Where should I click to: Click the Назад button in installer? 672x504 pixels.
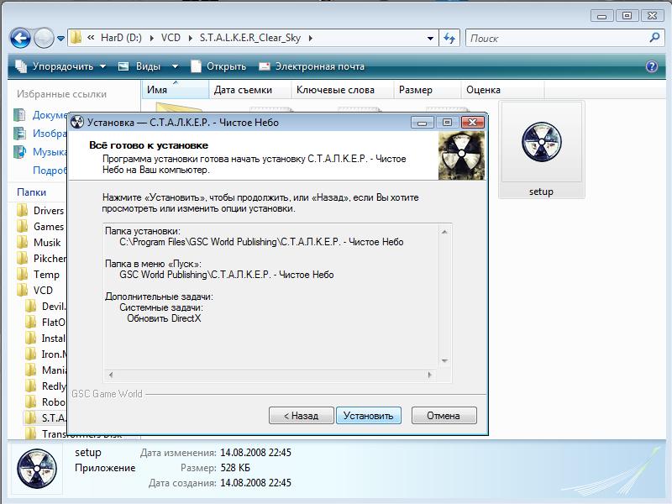(302, 415)
